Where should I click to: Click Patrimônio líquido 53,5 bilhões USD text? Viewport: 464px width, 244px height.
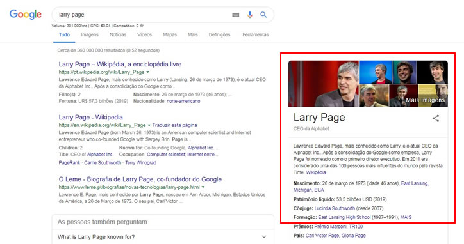340,199
